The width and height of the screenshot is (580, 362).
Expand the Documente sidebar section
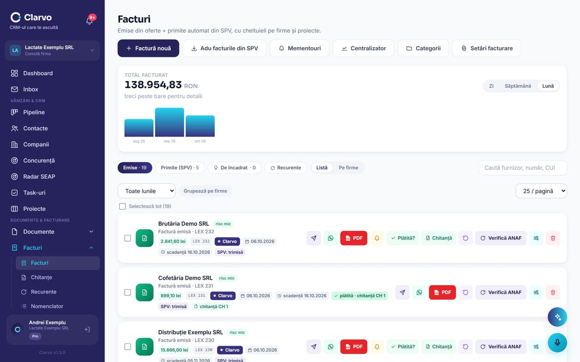(53, 232)
